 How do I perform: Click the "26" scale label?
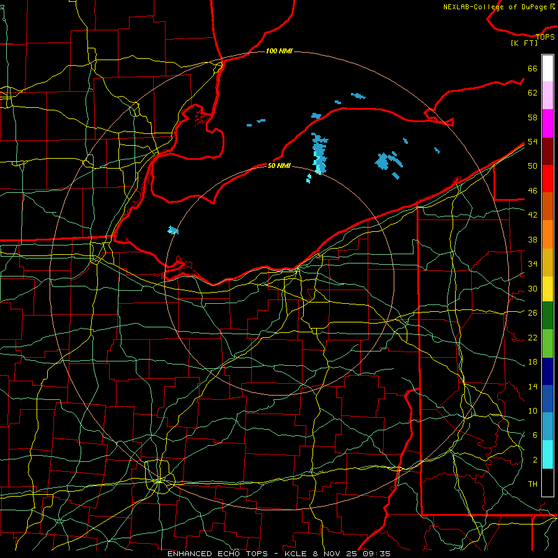pos(533,313)
